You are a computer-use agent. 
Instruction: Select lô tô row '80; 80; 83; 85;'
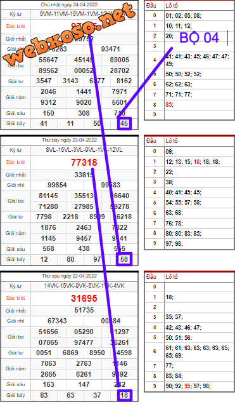coord(184,234)
